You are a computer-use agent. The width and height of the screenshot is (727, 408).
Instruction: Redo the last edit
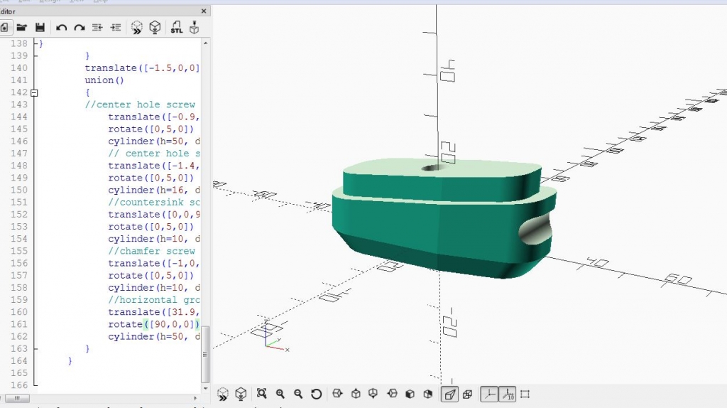pos(80,28)
